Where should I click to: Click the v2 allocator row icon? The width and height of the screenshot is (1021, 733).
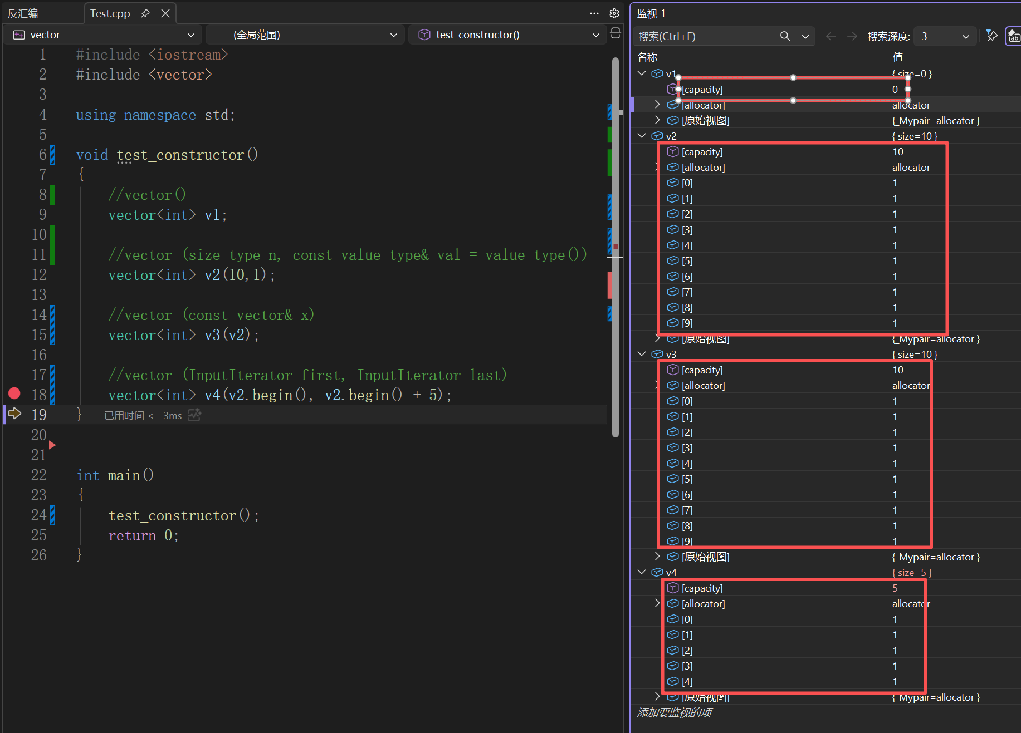point(673,167)
